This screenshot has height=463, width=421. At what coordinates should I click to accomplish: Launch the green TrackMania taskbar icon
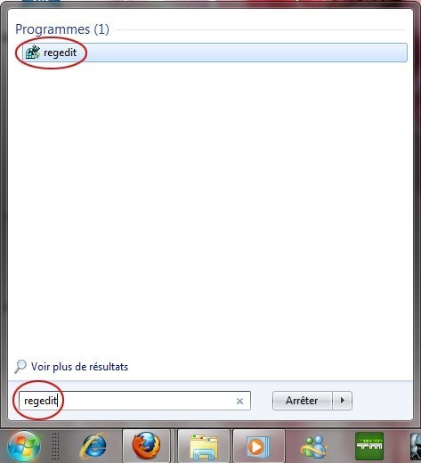[369, 446]
